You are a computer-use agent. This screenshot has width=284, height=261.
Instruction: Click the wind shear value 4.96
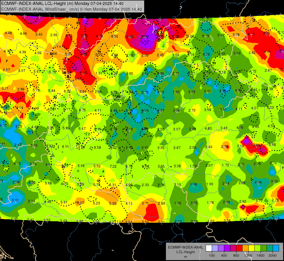coord(23,34)
